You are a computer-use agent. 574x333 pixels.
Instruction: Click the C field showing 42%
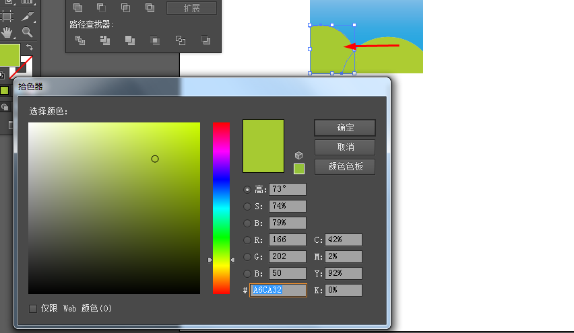(344, 239)
